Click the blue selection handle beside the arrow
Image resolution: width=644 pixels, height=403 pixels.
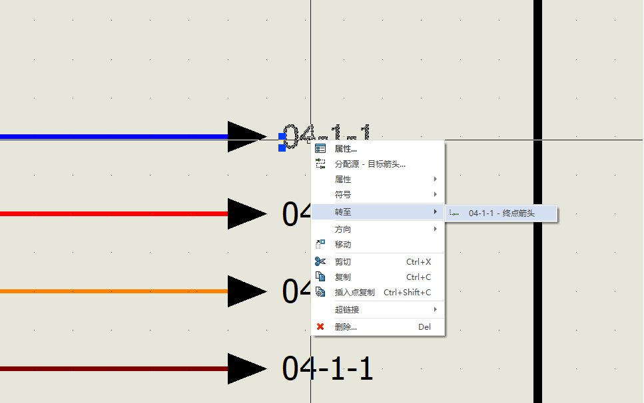[282, 138]
